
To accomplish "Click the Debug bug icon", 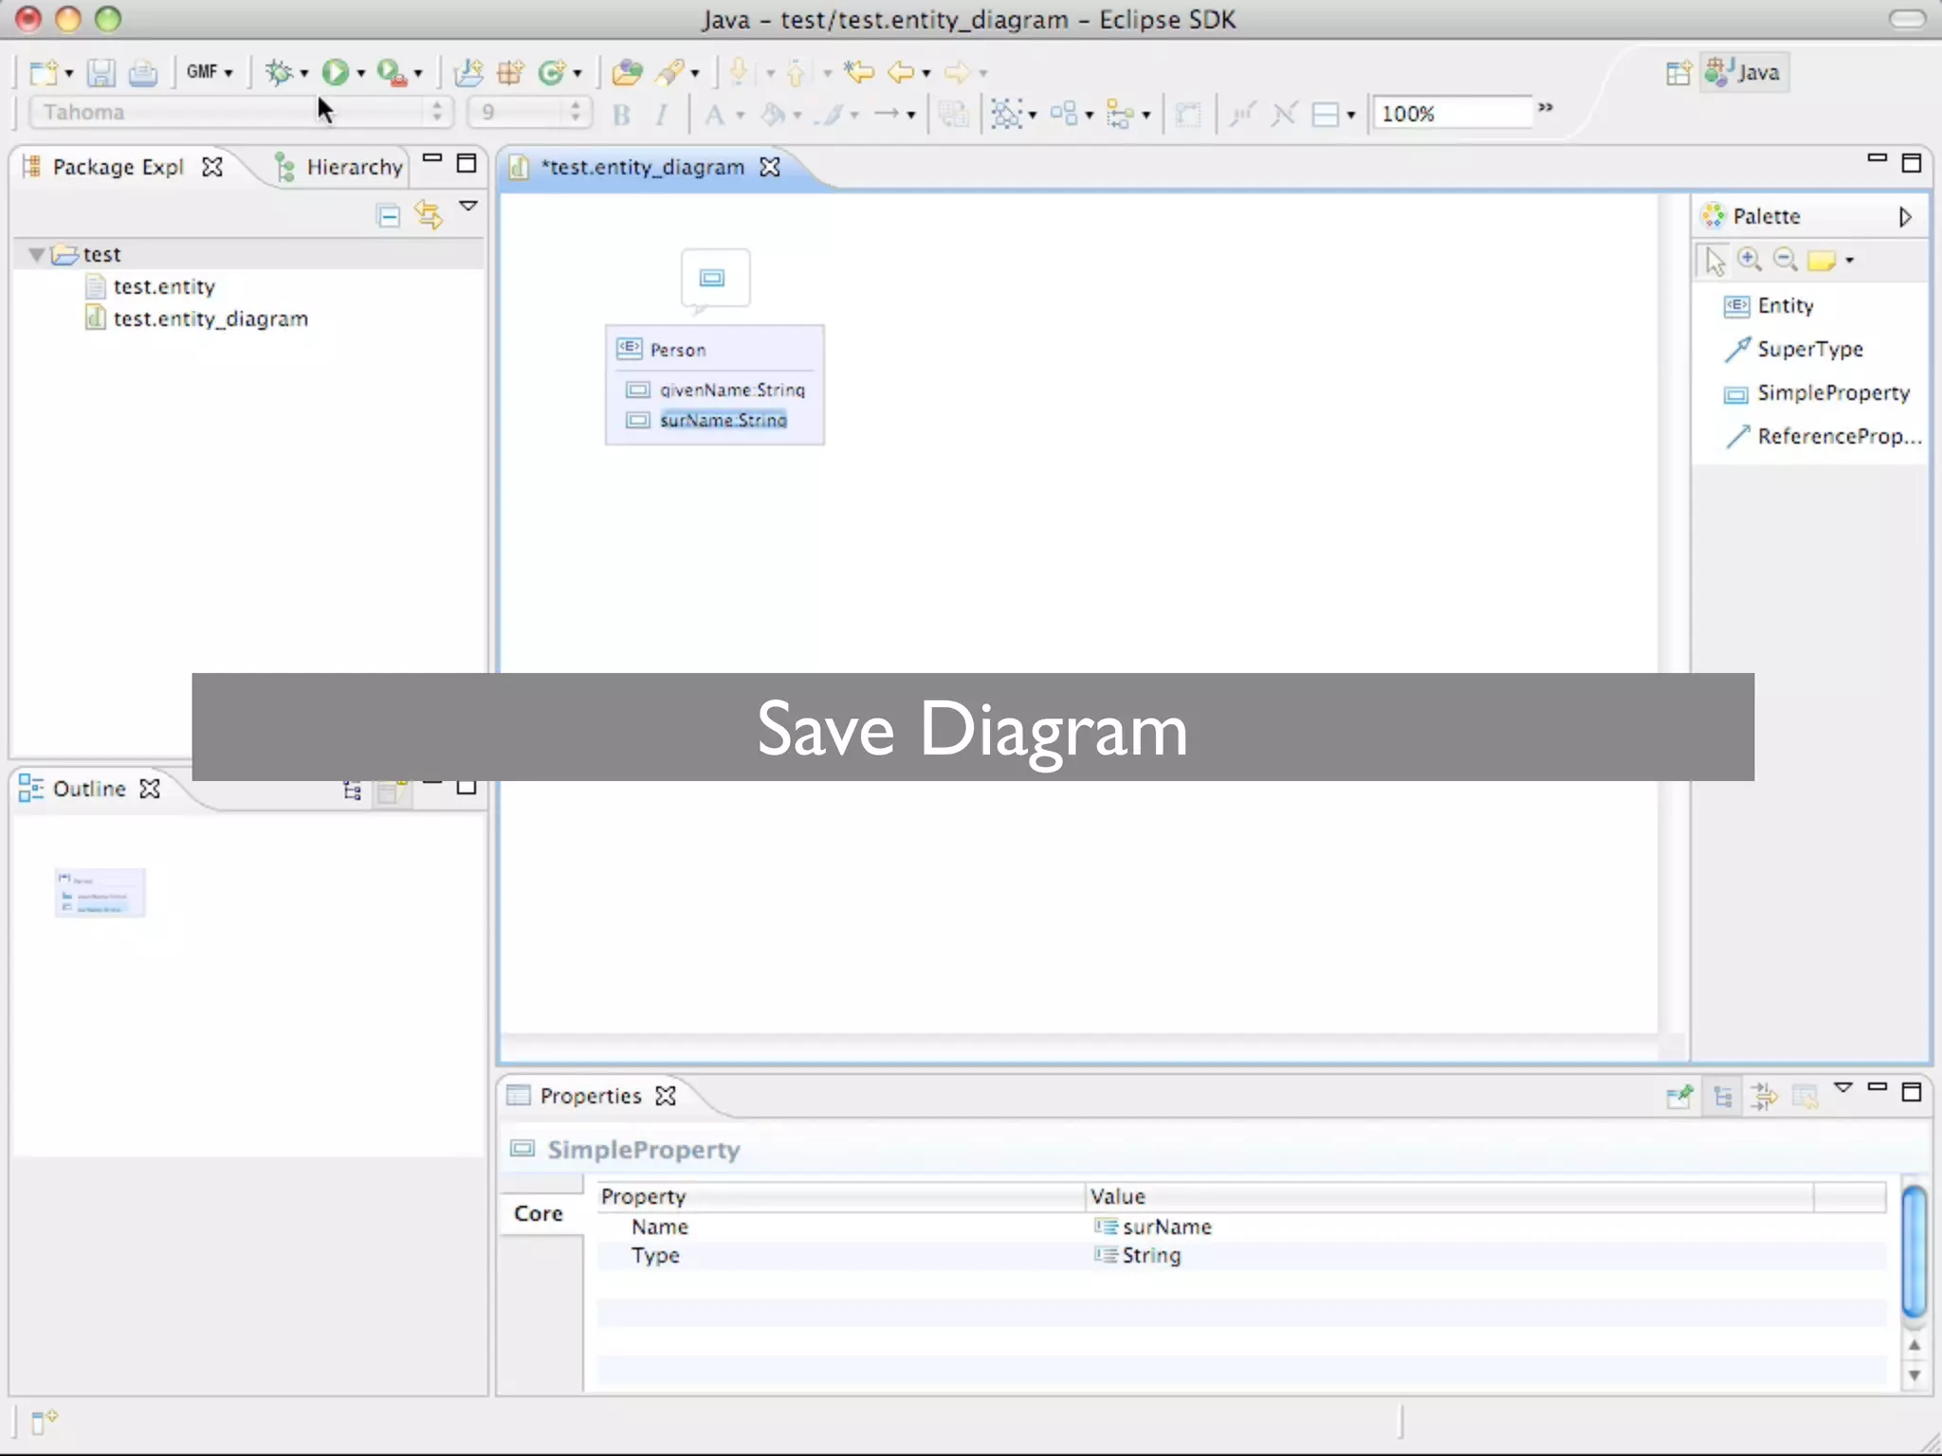I will (279, 72).
